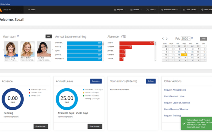Go to previous calendar month
212x139 pixels.
tap(163, 39)
